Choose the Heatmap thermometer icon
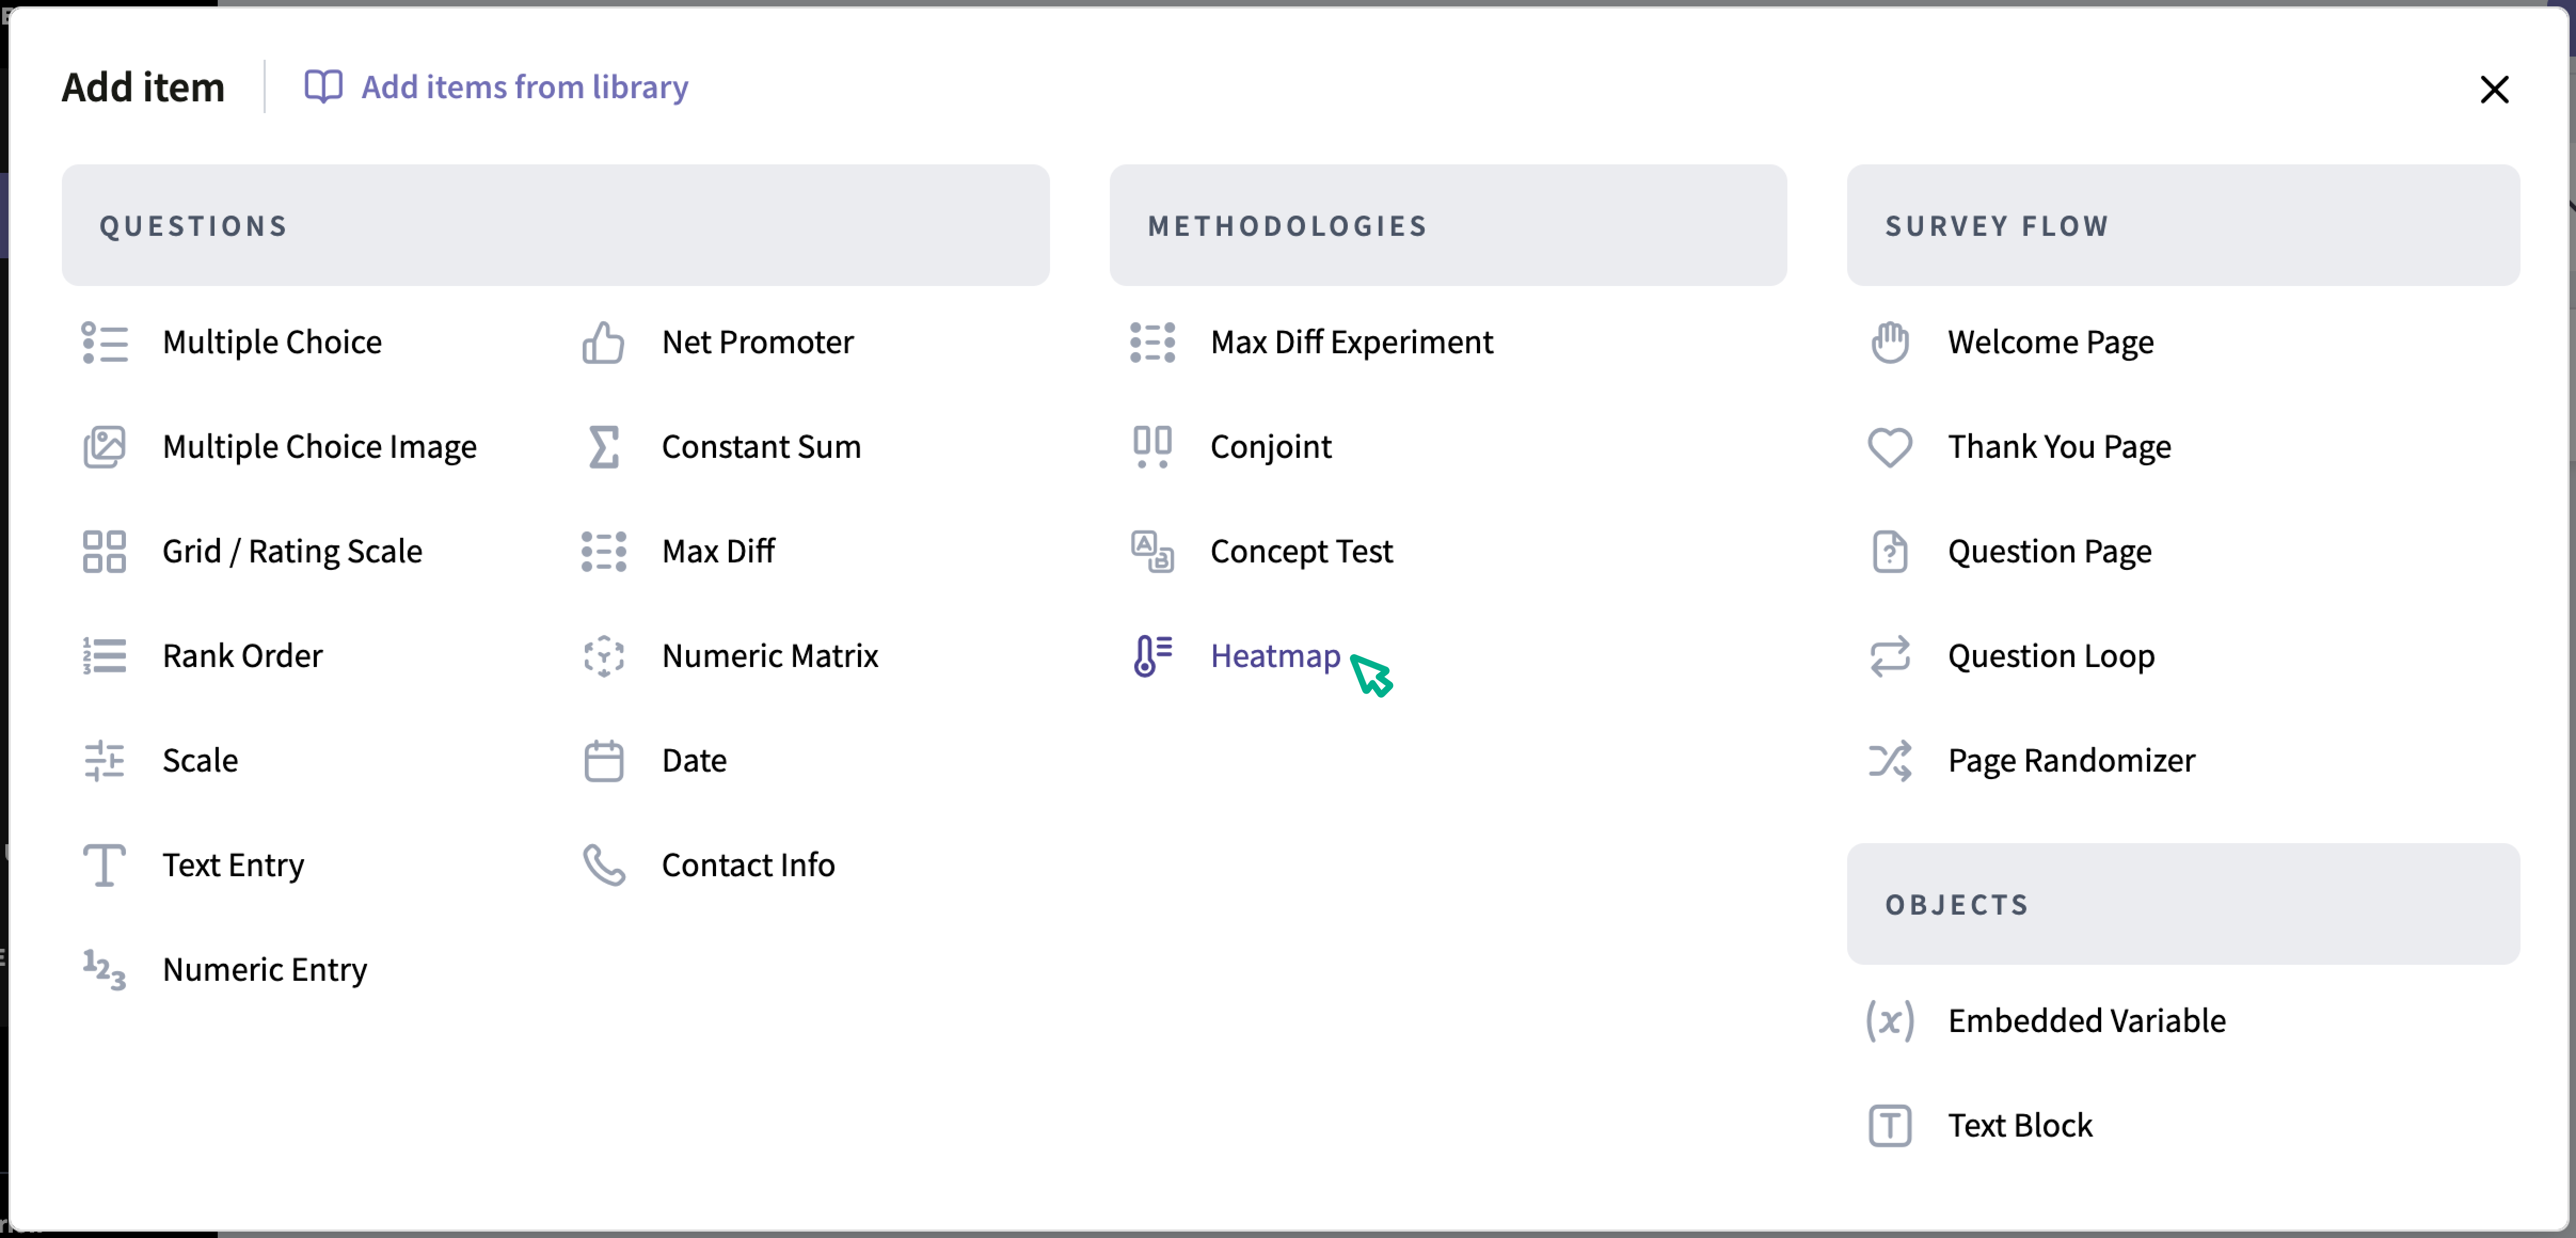Viewport: 2576px width, 1238px height. [1152, 656]
